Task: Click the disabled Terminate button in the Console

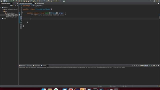Action: (x=132, y=65)
